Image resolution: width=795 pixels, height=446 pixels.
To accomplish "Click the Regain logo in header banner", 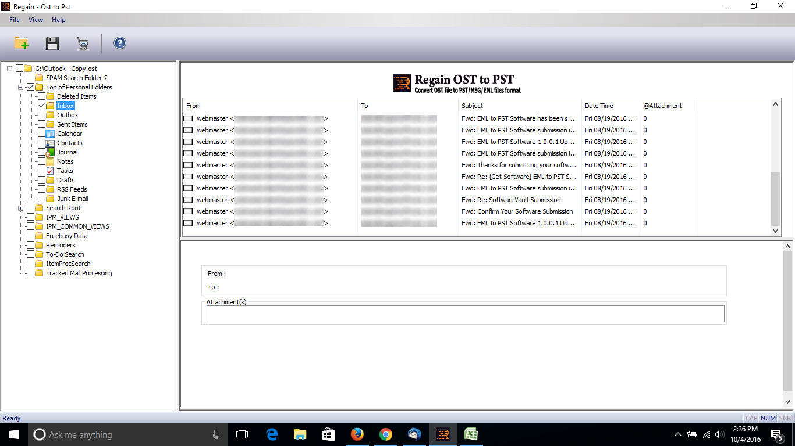I will point(402,84).
